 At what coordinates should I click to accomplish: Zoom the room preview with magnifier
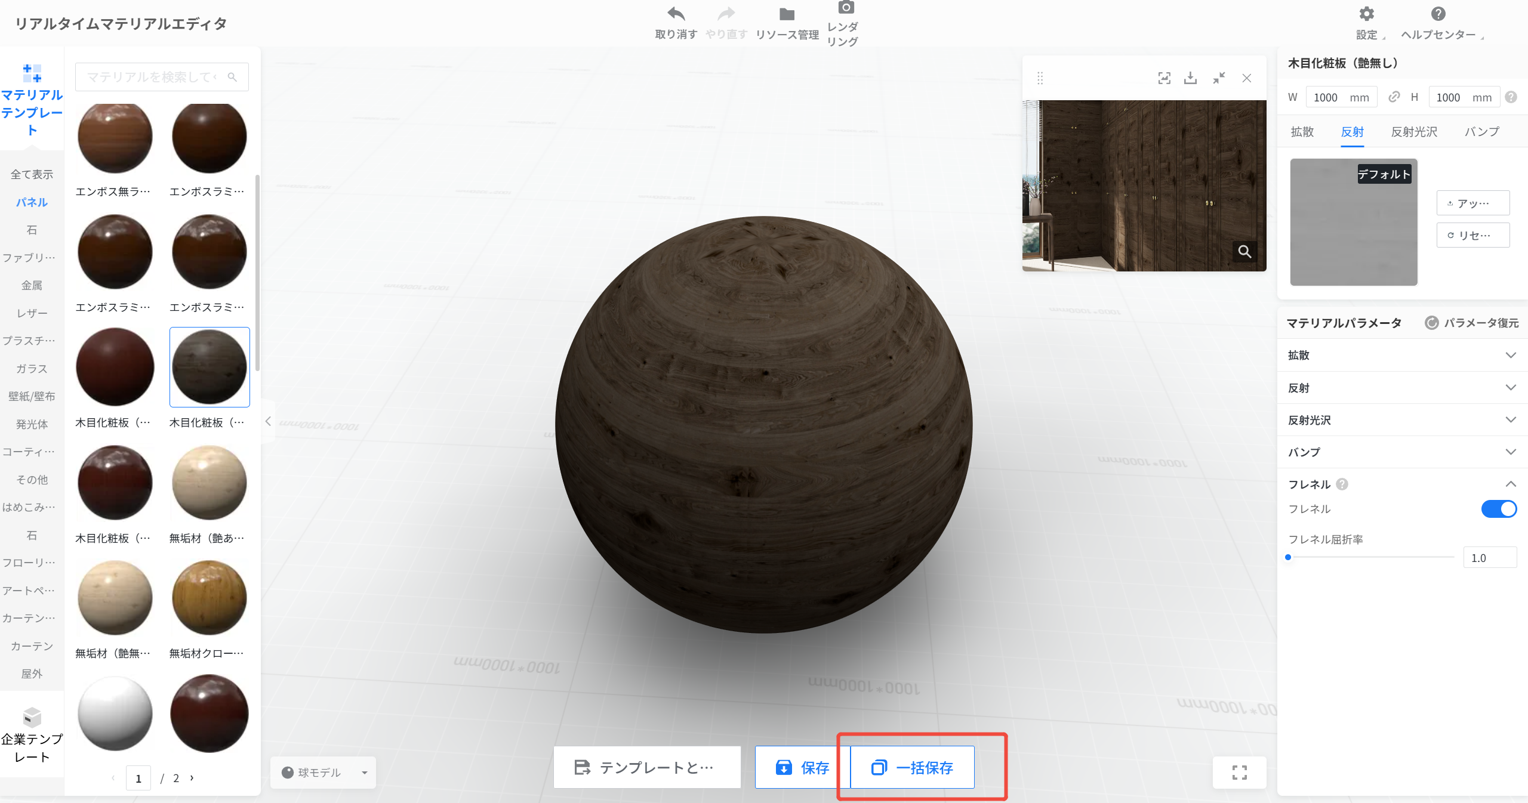click(x=1244, y=251)
